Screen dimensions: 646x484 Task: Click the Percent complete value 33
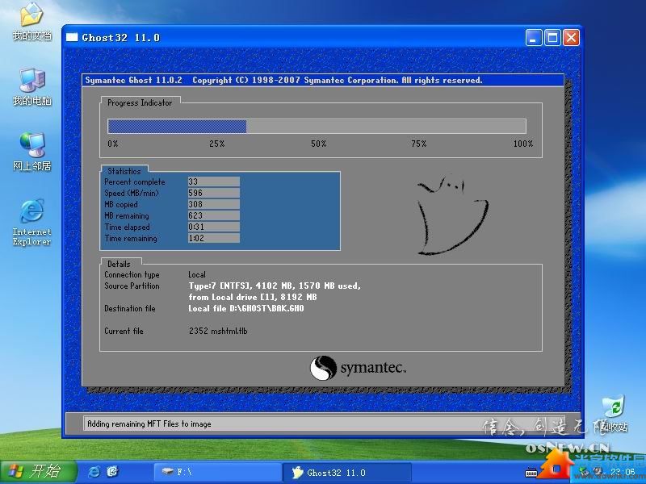point(213,181)
